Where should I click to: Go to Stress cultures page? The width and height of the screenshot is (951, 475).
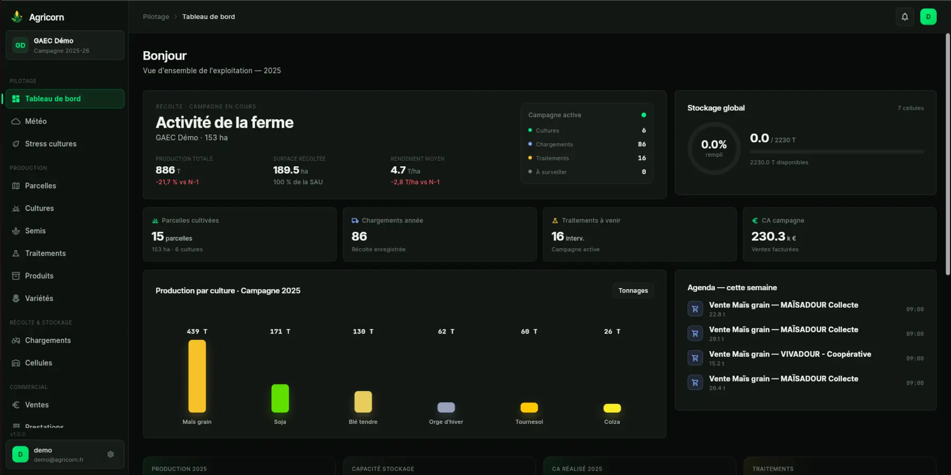65,144
